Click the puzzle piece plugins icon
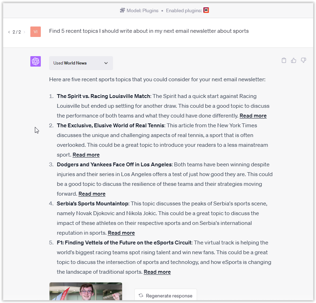 122,10
